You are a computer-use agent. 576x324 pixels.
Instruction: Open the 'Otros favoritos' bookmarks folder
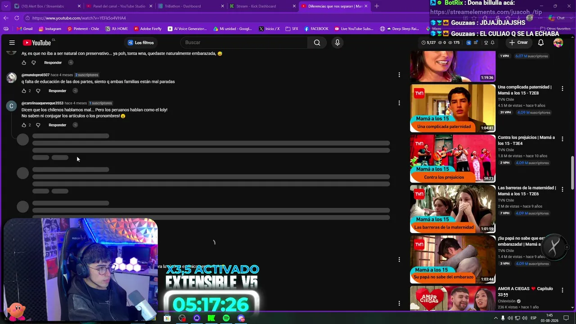555,29
